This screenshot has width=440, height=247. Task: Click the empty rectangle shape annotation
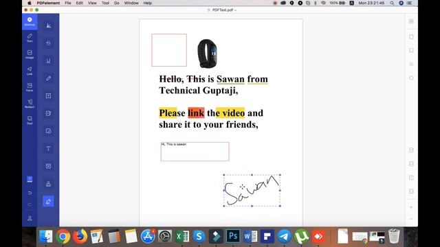click(169, 50)
